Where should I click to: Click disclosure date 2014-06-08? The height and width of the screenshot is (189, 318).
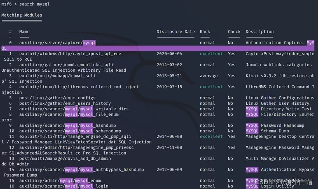pyautogui.click(x=169, y=136)
